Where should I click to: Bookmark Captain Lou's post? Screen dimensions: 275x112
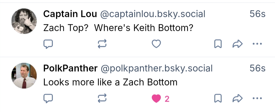coord(218,44)
